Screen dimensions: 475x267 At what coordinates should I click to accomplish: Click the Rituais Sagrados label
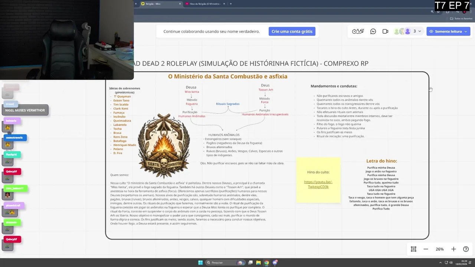tap(227, 104)
